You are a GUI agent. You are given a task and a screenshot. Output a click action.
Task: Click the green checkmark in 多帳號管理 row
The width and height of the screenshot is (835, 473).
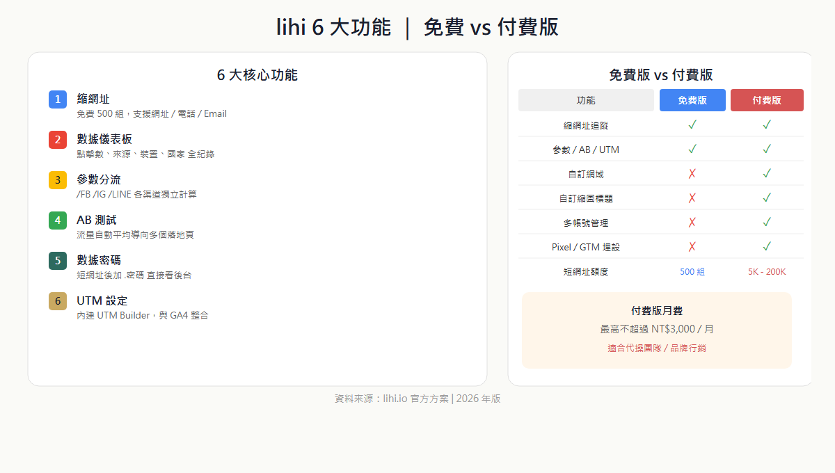click(767, 223)
